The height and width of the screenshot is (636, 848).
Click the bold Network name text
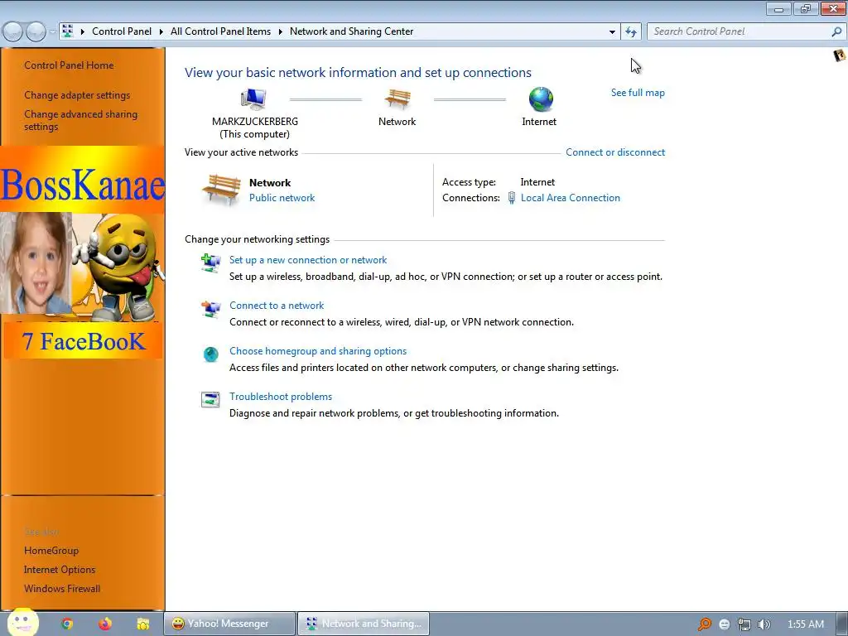(x=270, y=183)
